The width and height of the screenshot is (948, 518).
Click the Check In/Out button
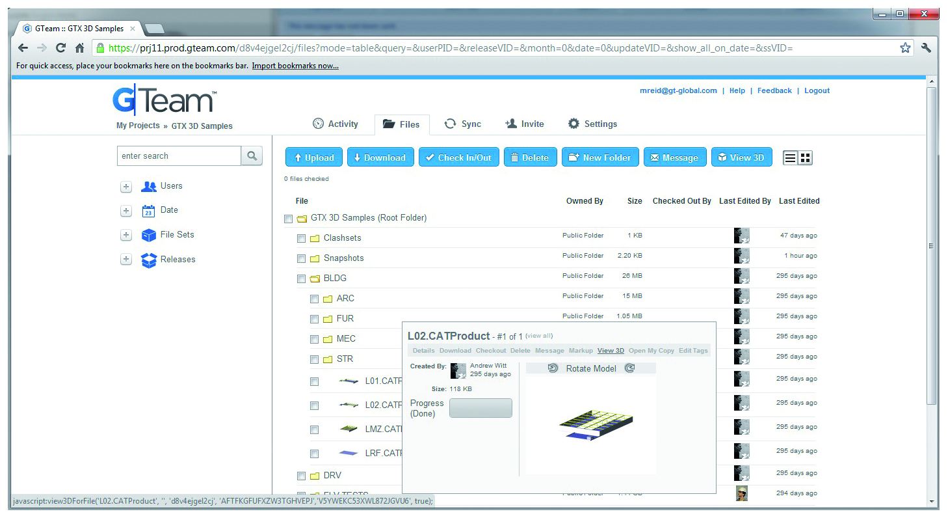pos(459,157)
